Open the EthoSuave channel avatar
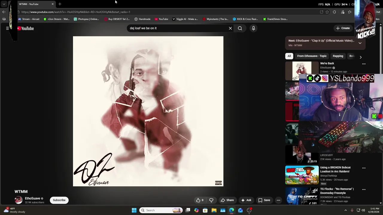Screen dimensions: 383x215 coord(19,200)
